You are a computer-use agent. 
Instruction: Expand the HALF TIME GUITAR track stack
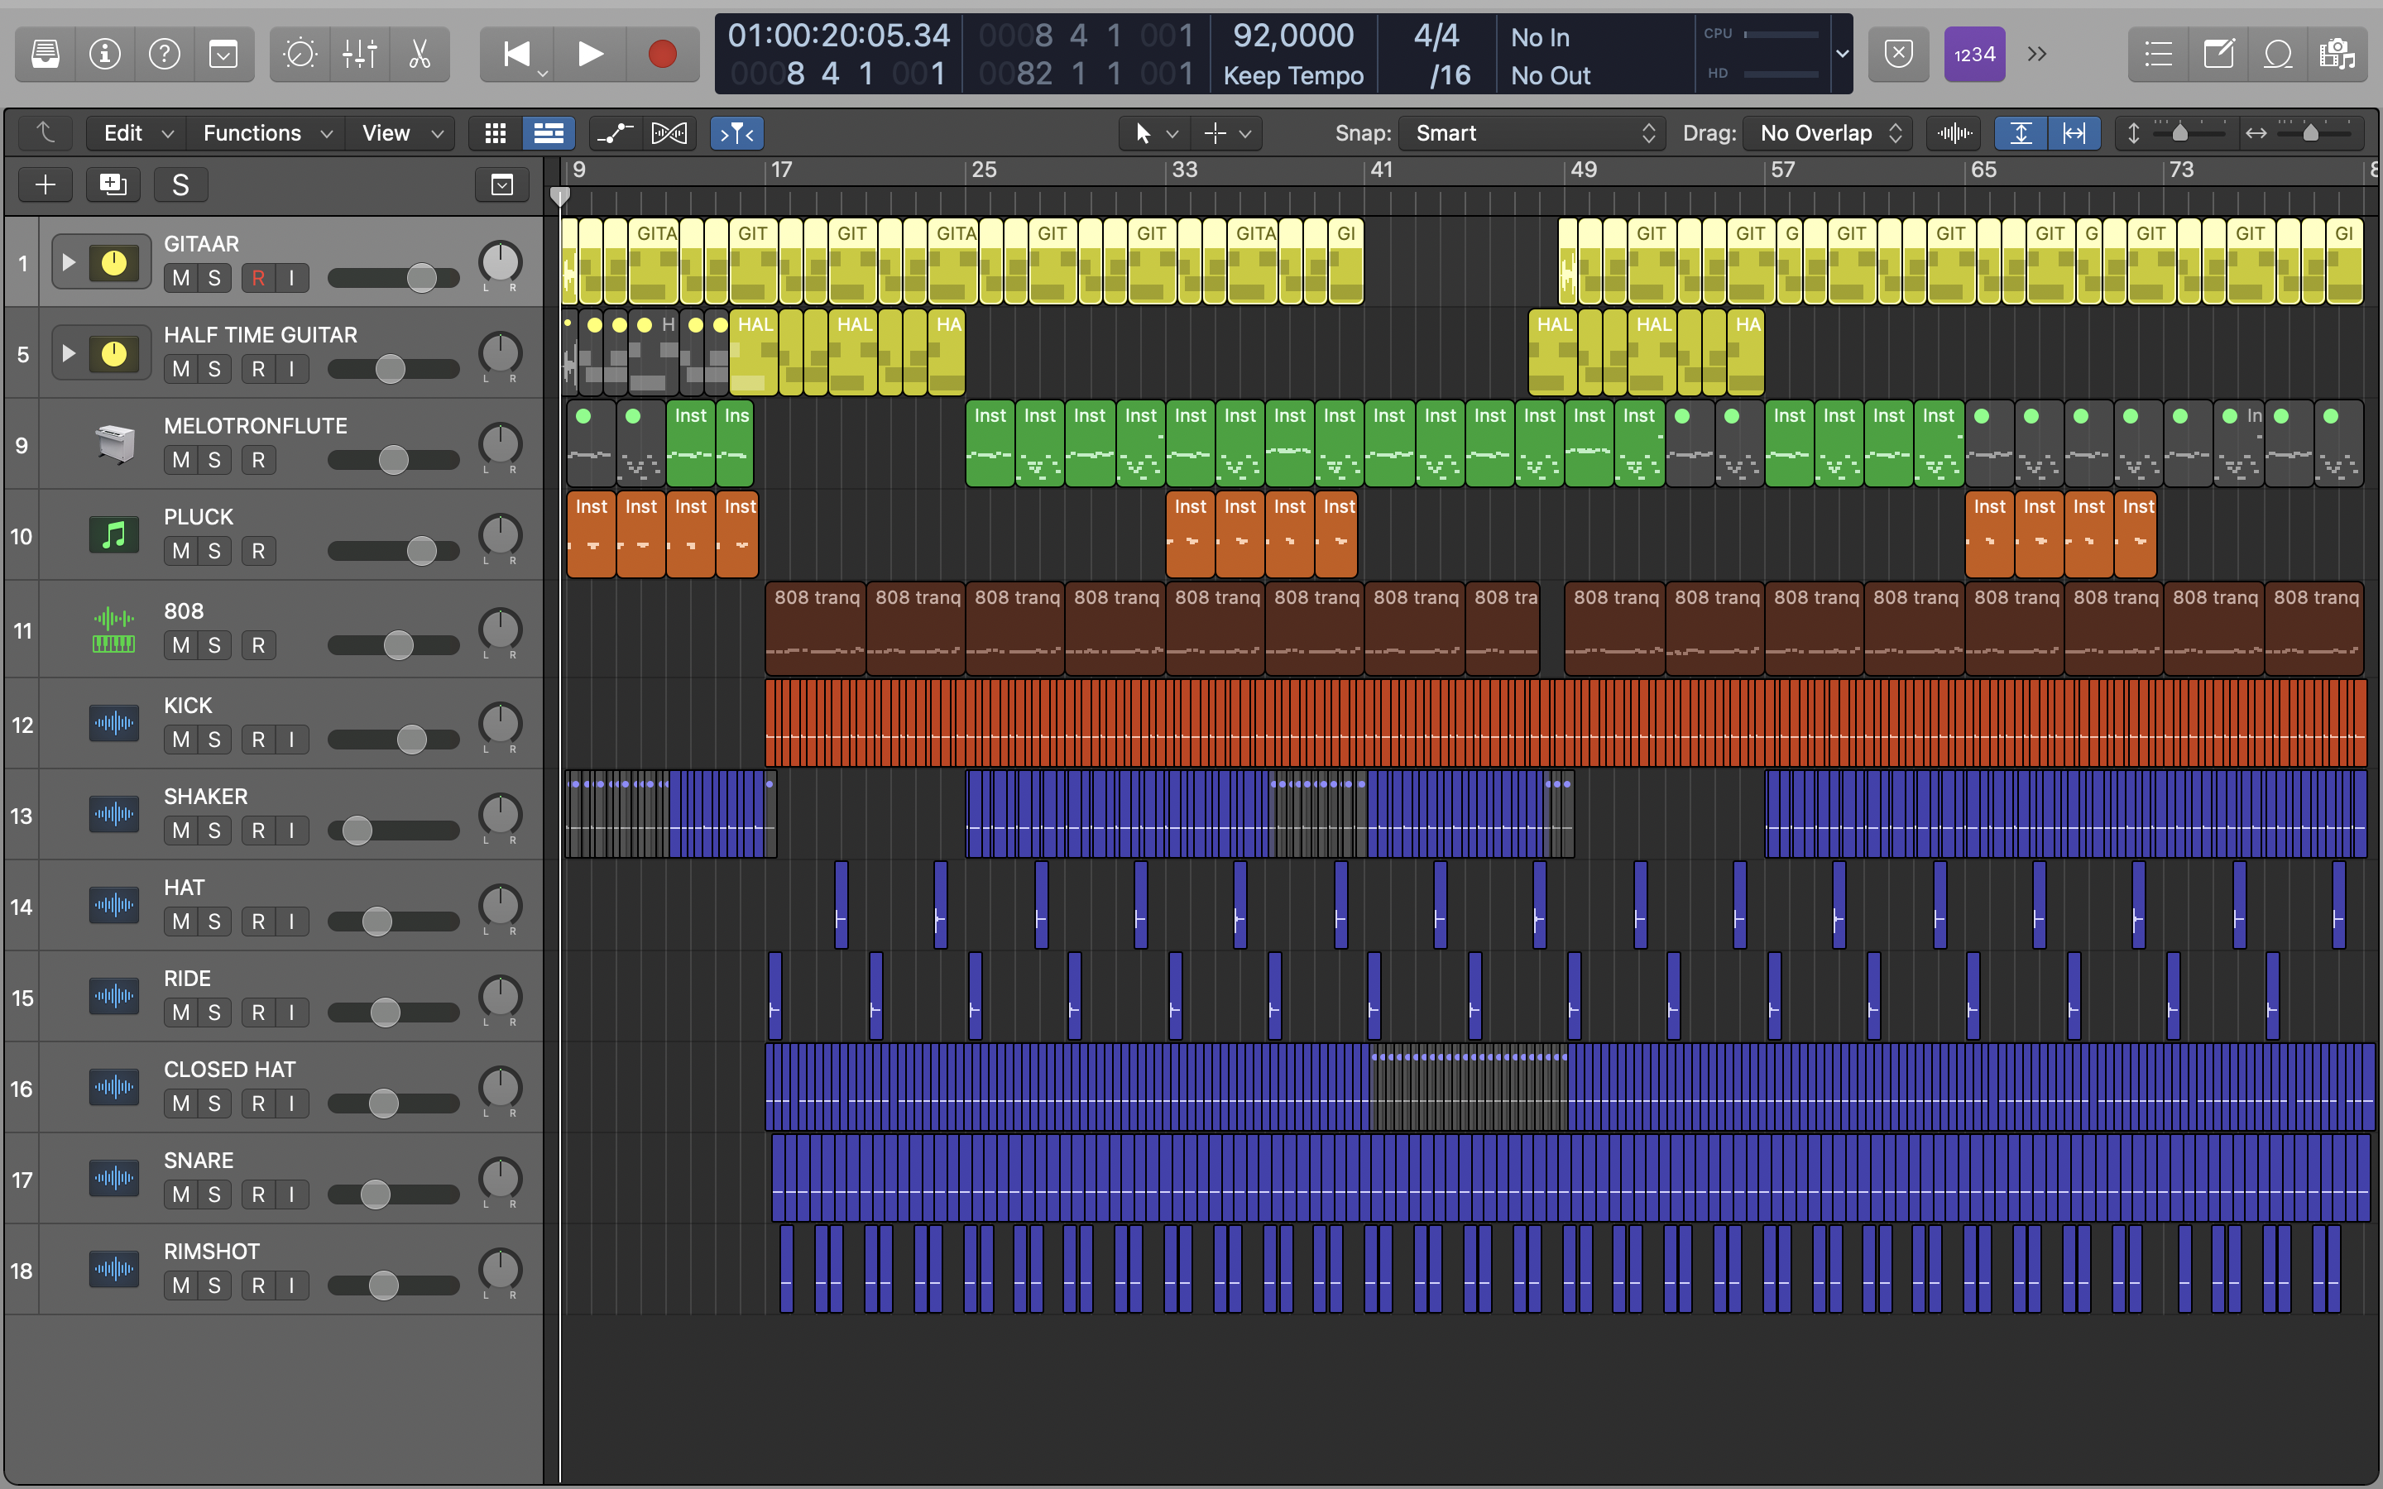click(x=68, y=352)
